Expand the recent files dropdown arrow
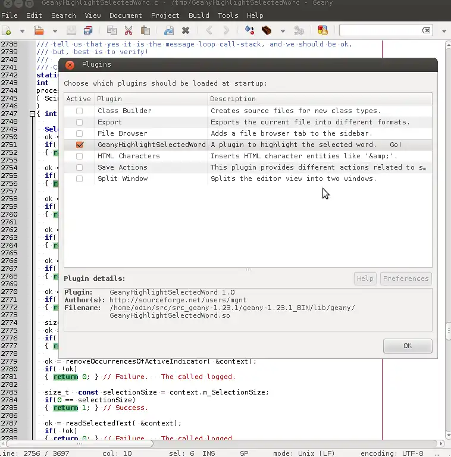Screen dimensions: 451x457 (54, 31)
